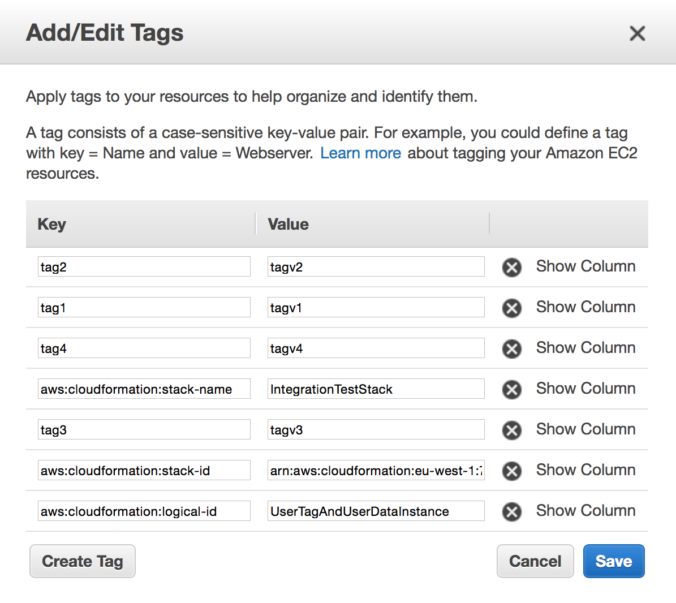This screenshot has height=603, width=676.
Task: Remove the aws:cloudformation:stack-id tag
Action: tap(511, 471)
